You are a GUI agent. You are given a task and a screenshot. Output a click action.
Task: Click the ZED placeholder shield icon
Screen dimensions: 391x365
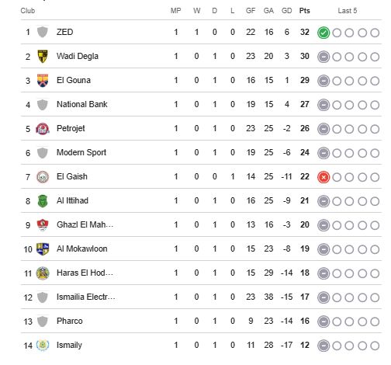pyautogui.click(x=43, y=32)
